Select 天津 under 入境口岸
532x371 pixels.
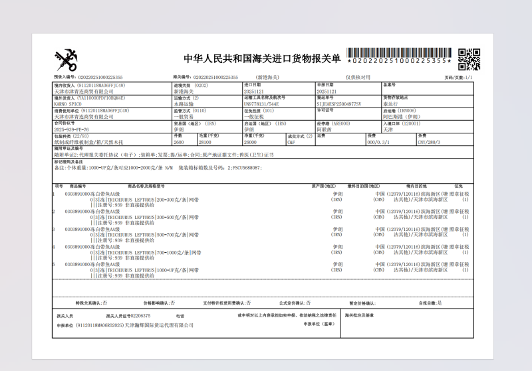[x=388, y=130]
